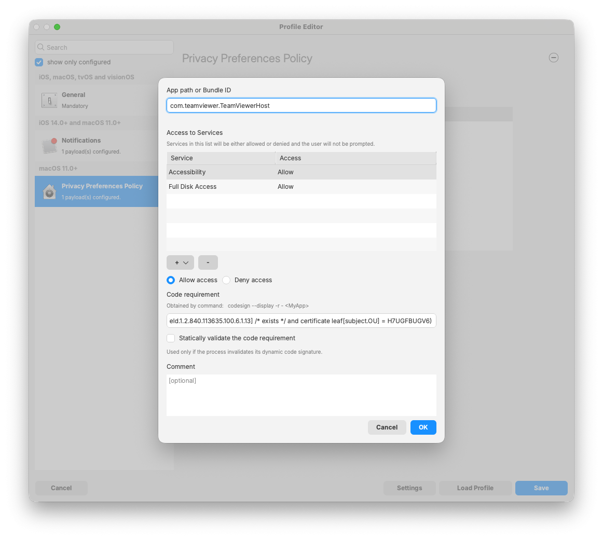Viewport: 603px width, 540px height.
Task: Click the circled minus remove-payload icon
Action: [553, 58]
